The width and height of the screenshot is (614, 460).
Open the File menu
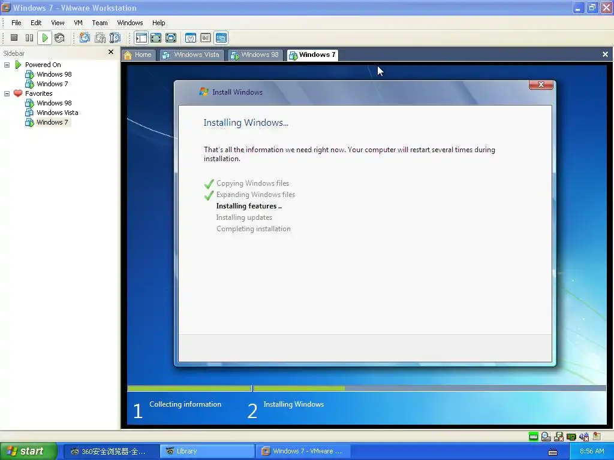16,23
